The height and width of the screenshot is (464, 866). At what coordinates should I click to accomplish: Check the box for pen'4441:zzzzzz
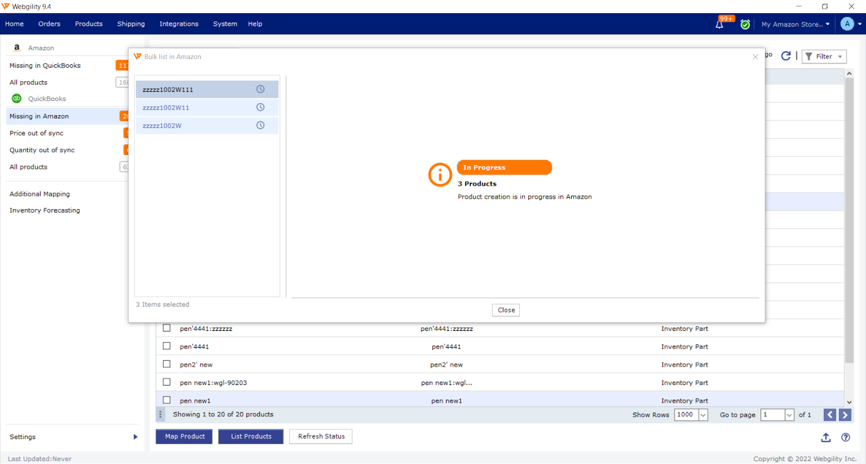pyautogui.click(x=167, y=328)
